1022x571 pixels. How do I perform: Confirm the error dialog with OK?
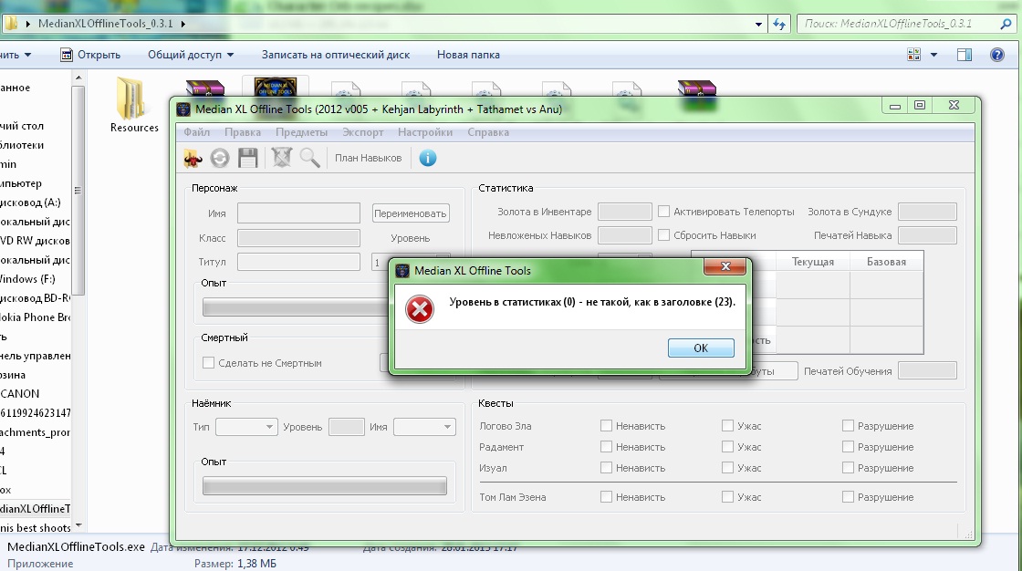[x=701, y=348]
